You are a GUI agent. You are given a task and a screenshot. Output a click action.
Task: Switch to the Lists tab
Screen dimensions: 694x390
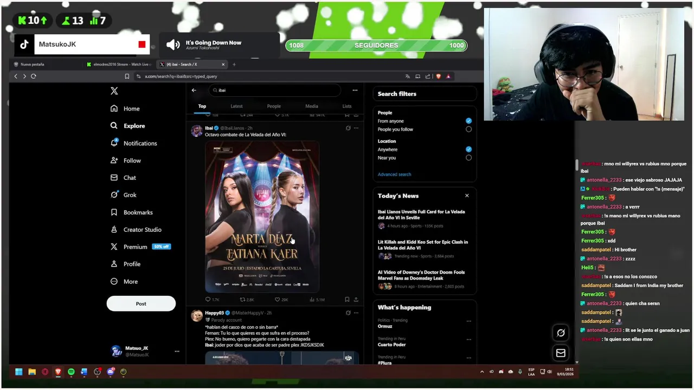tap(346, 106)
